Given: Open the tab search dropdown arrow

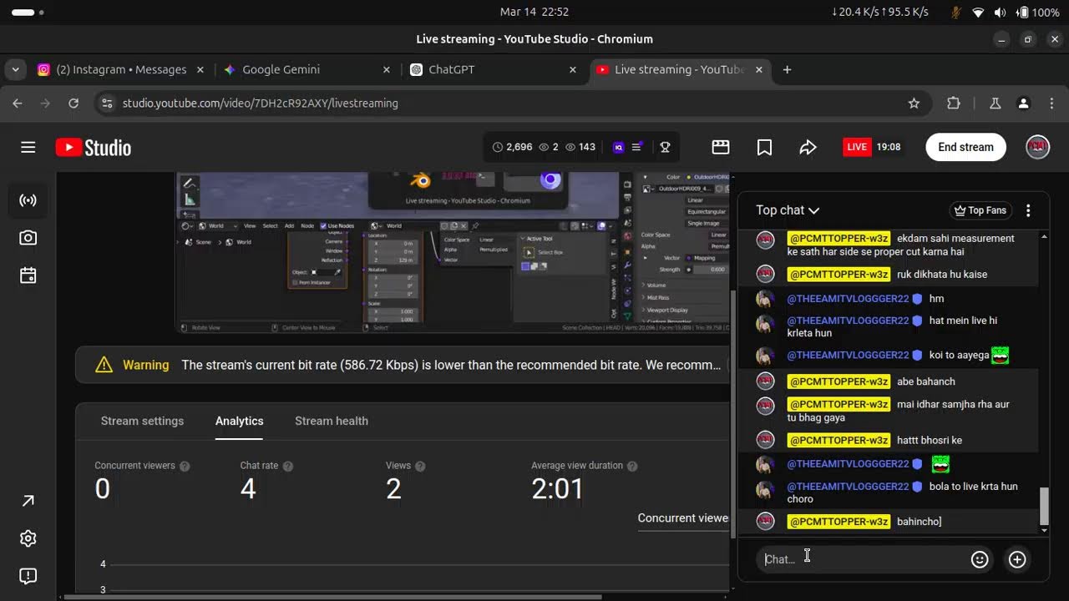Looking at the screenshot, I should tap(15, 70).
